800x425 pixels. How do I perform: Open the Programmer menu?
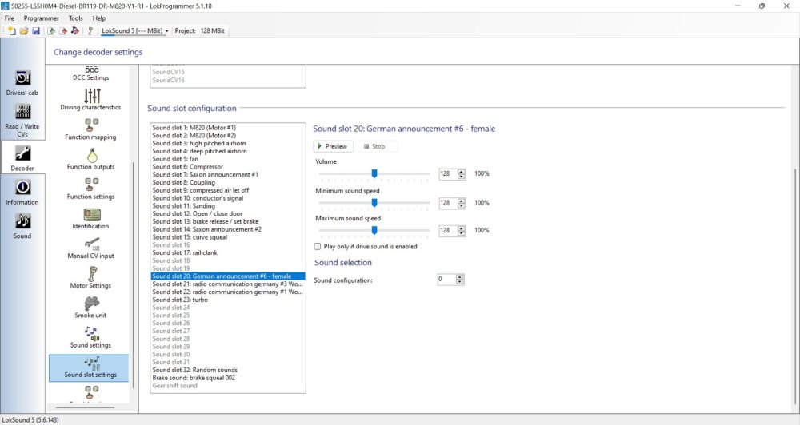click(40, 18)
